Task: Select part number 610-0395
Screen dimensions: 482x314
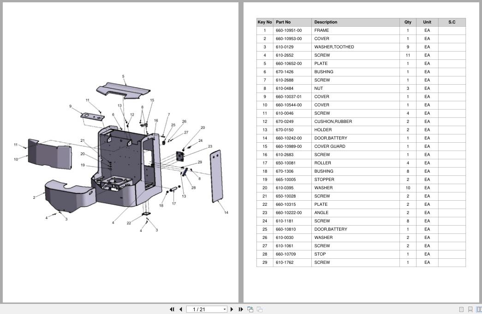Action: coord(284,188)
